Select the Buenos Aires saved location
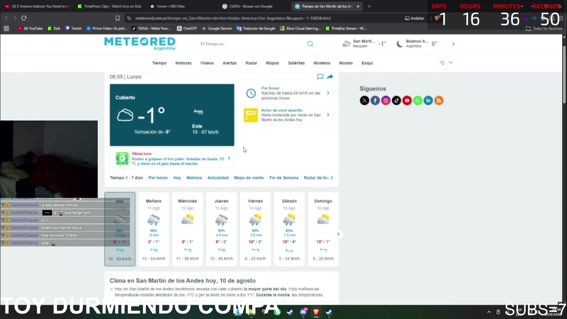567x319 pixels. [417, 43]
